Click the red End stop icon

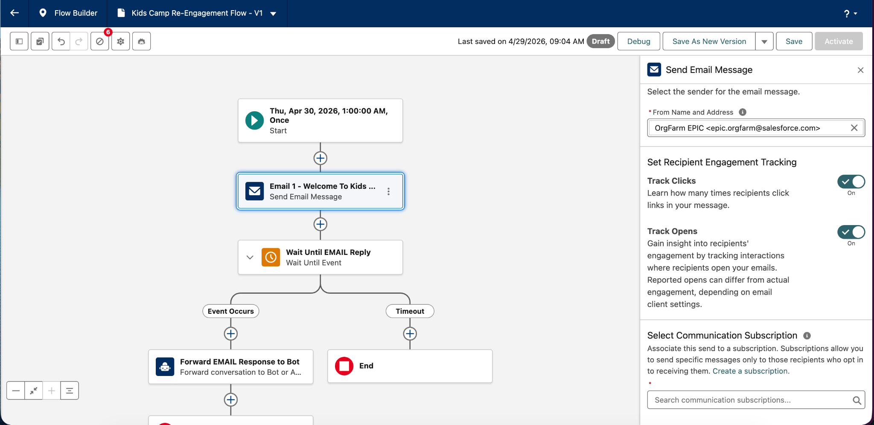click(344, 366)
